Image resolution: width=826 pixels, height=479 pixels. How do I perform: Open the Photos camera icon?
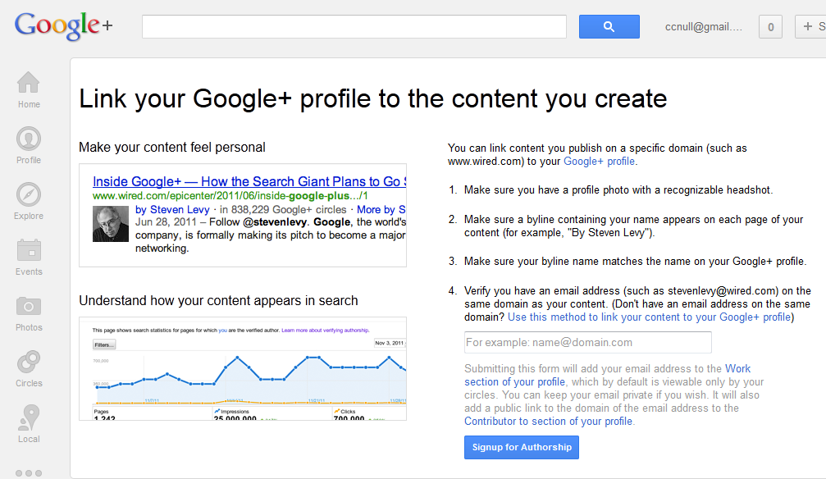29,312
